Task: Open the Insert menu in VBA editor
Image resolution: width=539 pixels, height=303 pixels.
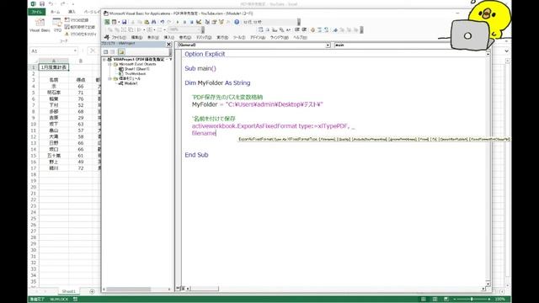Action: [168, 37]
